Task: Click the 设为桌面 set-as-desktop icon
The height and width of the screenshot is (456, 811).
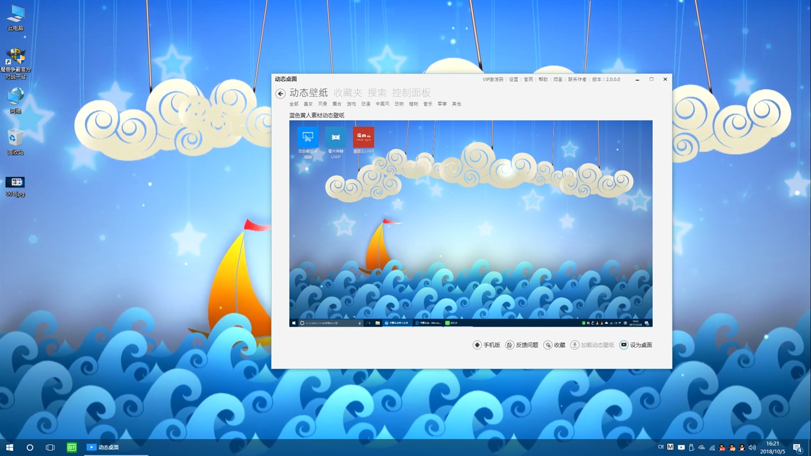Action: coord(623,344)
